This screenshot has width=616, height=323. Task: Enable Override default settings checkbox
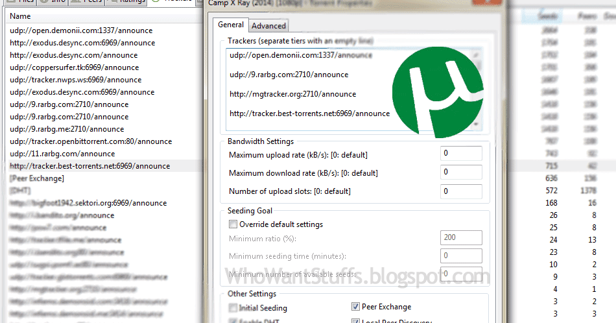click(x=233, y=224)
